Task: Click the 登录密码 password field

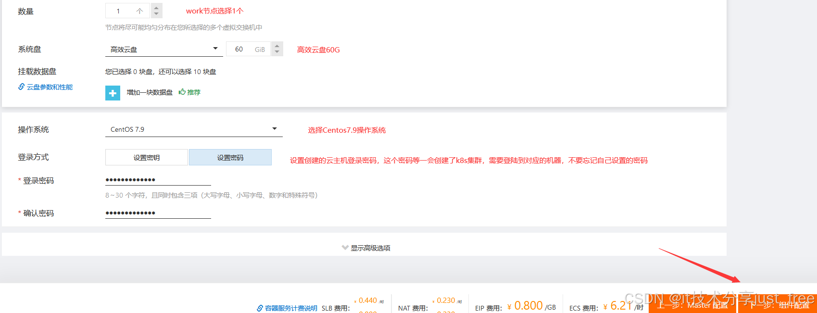Action: tap(158, 180)
